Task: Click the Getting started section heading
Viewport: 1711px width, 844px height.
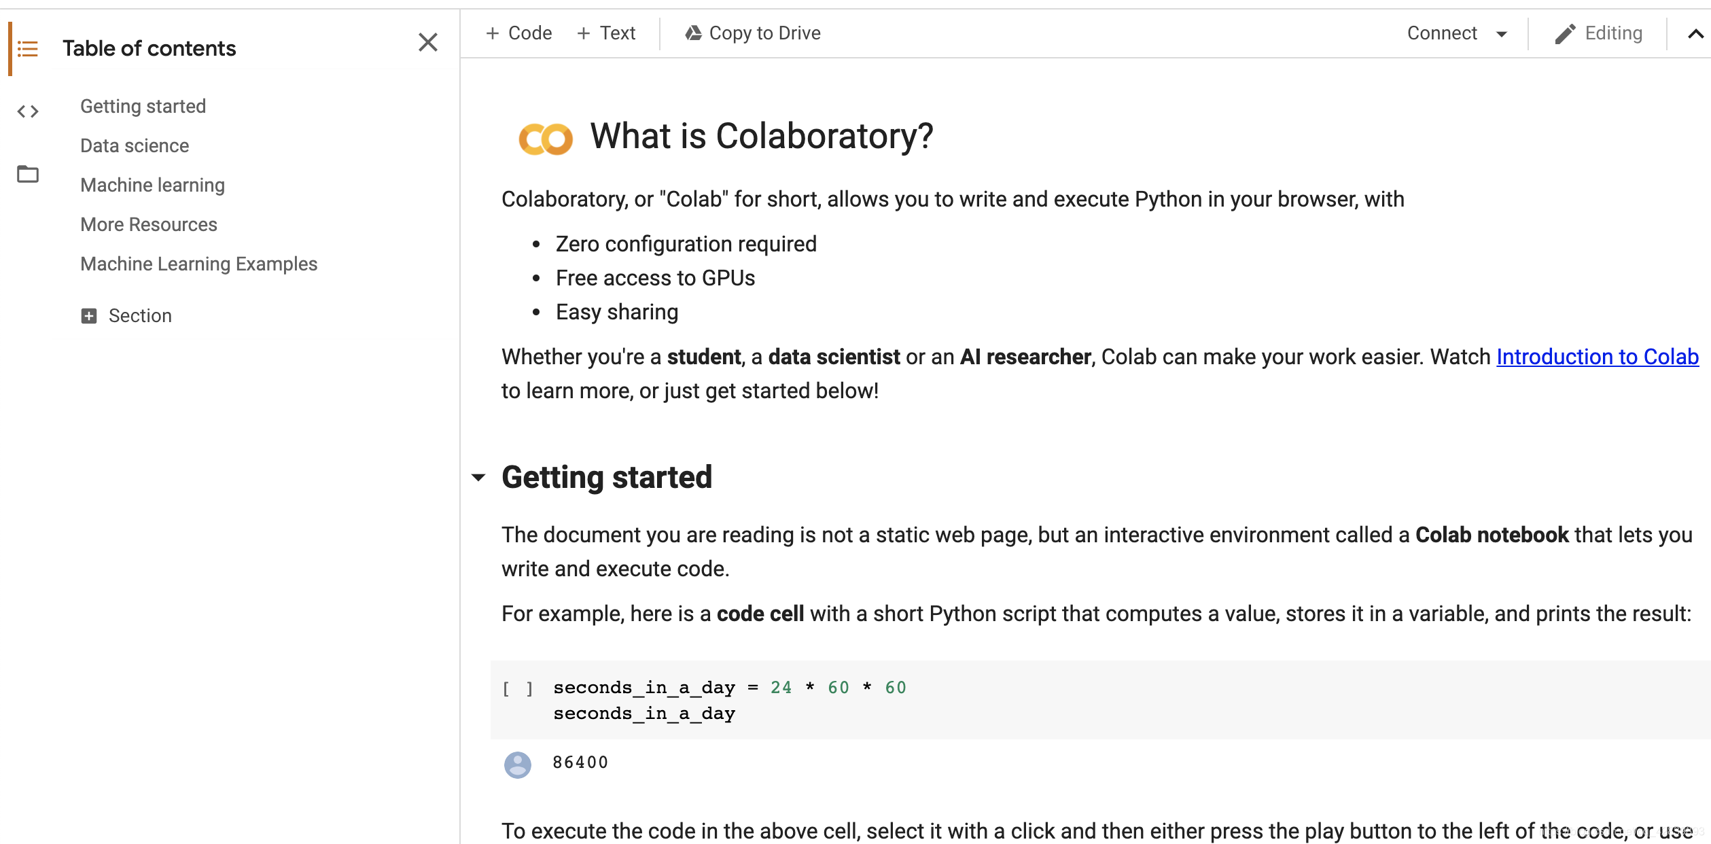Action: point(607,477)
